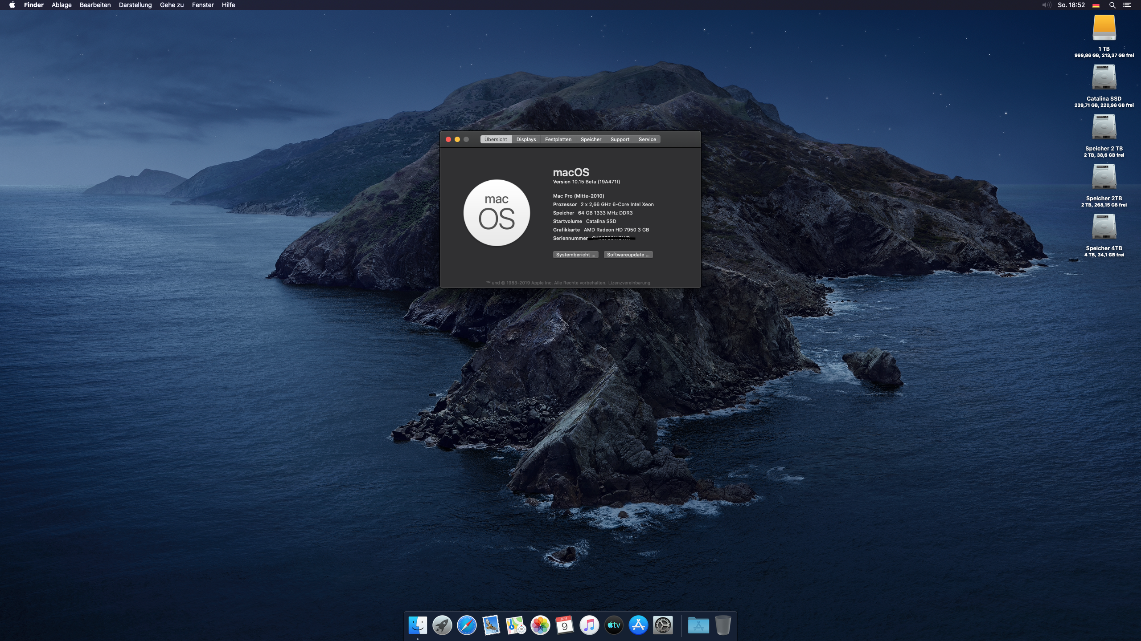
Task: Switch to the Festplatten tab
Action: click(558, 139)
